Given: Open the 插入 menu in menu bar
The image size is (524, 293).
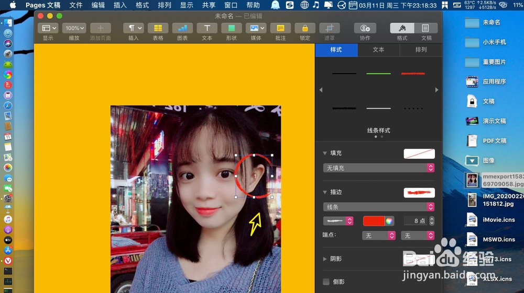Looking at the screenshot, I should click(120, 5).
